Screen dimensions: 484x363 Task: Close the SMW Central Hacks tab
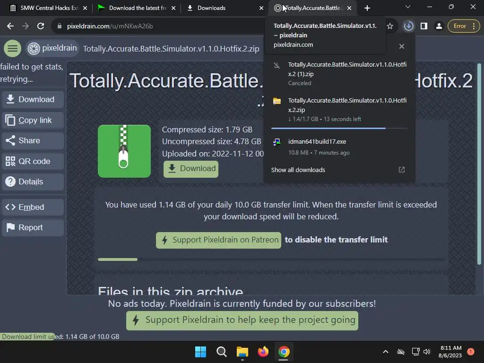(85, 8)
